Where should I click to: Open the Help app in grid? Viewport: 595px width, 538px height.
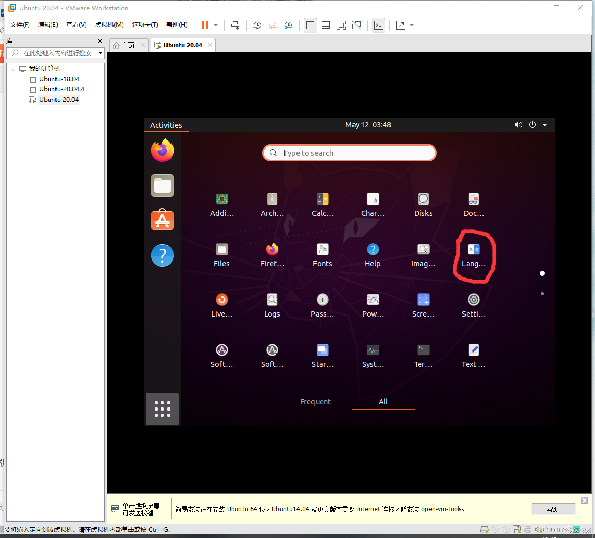(x=373, y=250)
